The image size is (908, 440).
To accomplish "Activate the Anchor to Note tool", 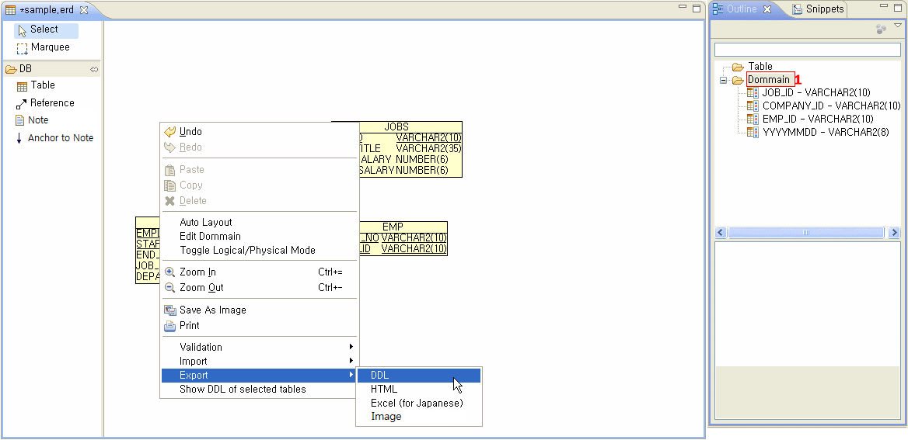I will [x=60, y=138].
